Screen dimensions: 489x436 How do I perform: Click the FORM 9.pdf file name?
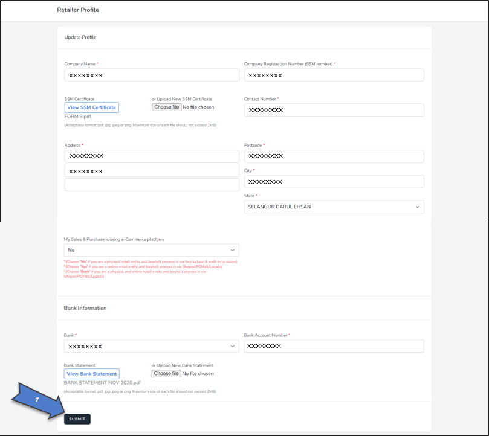click(77, 116)
